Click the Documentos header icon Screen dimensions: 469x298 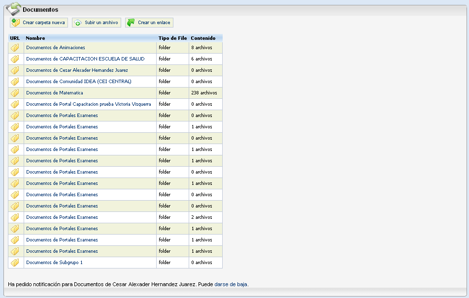(13, 9)
